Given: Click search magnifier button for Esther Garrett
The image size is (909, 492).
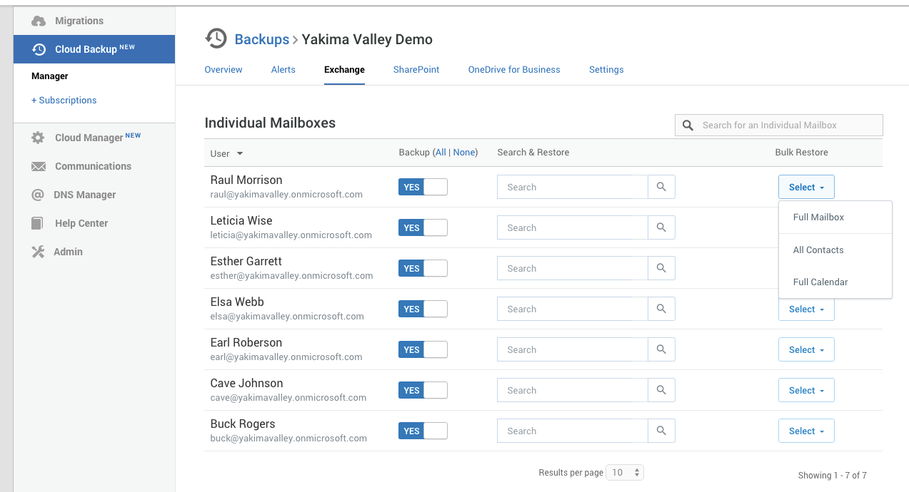Looking at the screenshot, I should click(x=661, y=268).
